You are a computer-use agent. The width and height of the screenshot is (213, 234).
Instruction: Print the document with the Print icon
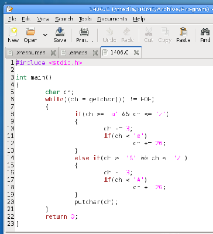click(x=84, y=32)
